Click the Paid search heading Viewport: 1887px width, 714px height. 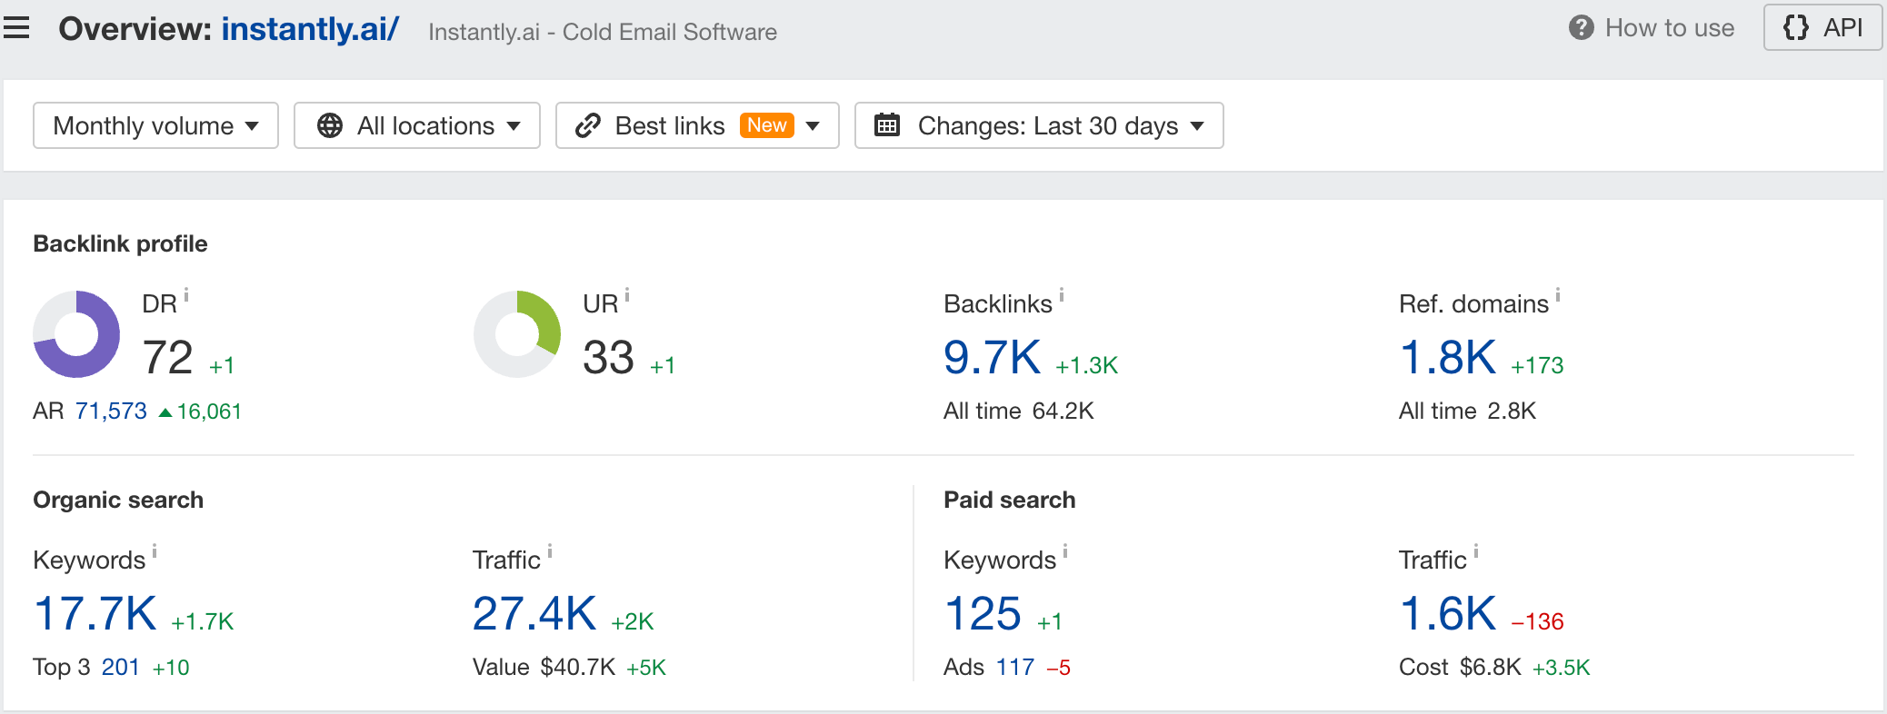click(x=1010, y=500)
